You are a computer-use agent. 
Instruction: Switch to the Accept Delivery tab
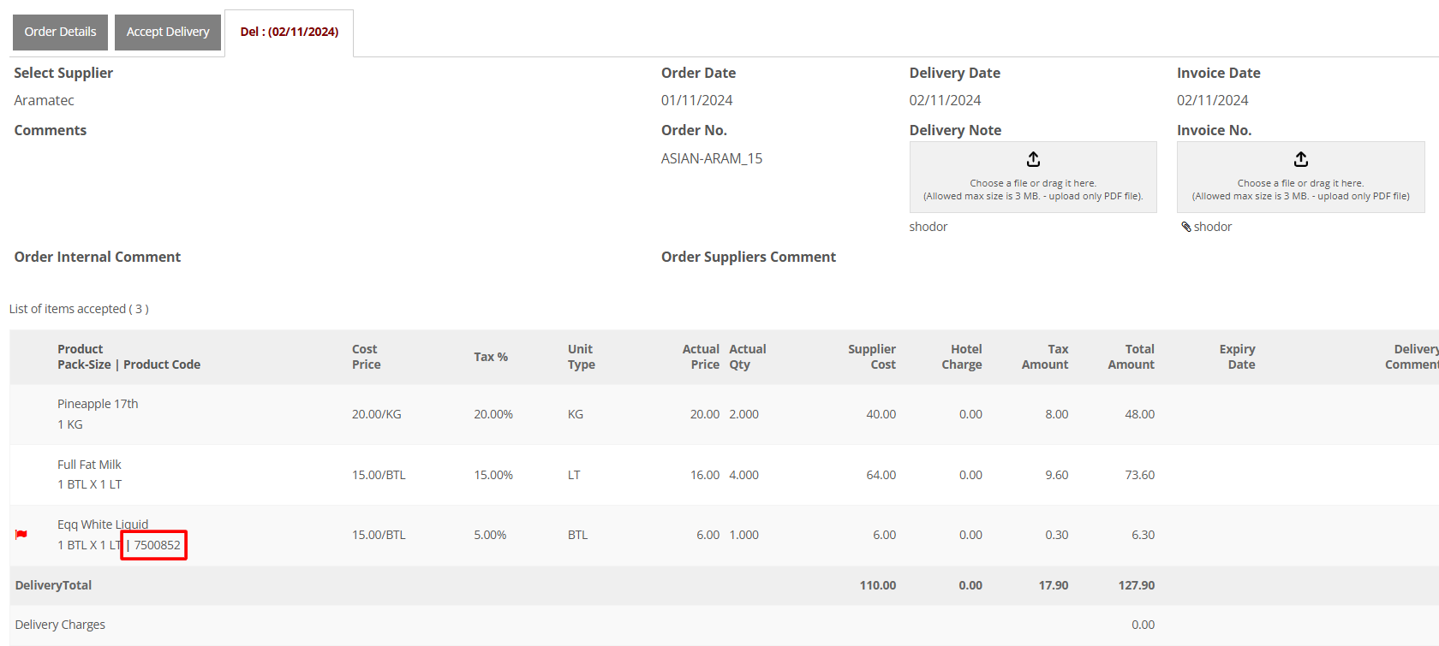(168, 32)
